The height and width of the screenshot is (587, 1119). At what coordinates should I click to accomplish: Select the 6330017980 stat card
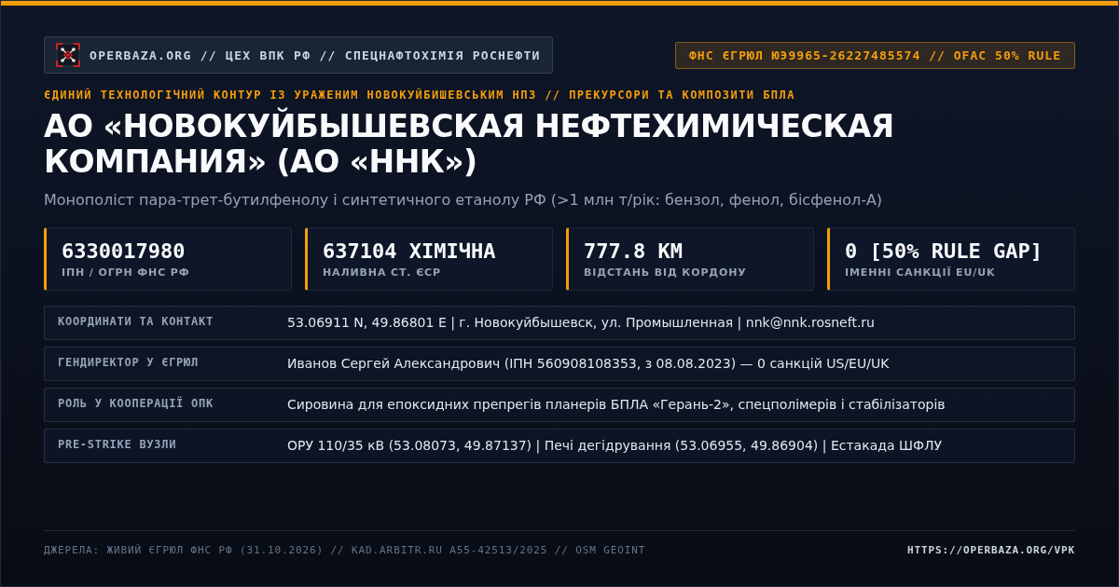pos(168,259)
